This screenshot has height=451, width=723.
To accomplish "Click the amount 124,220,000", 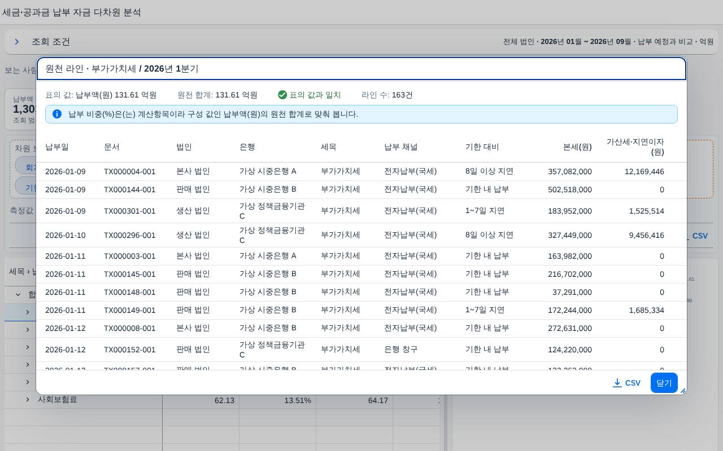I will (570, 350).
